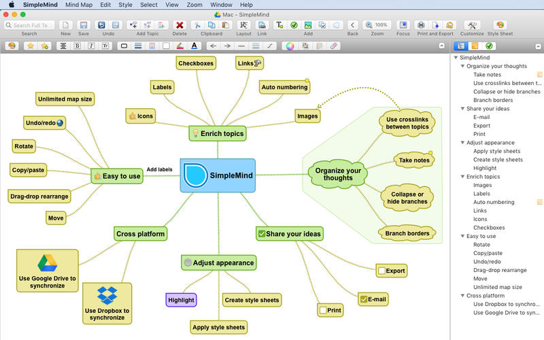Open the Select menu
Screen dimensions: 544x340
click(x=149, y=5)
